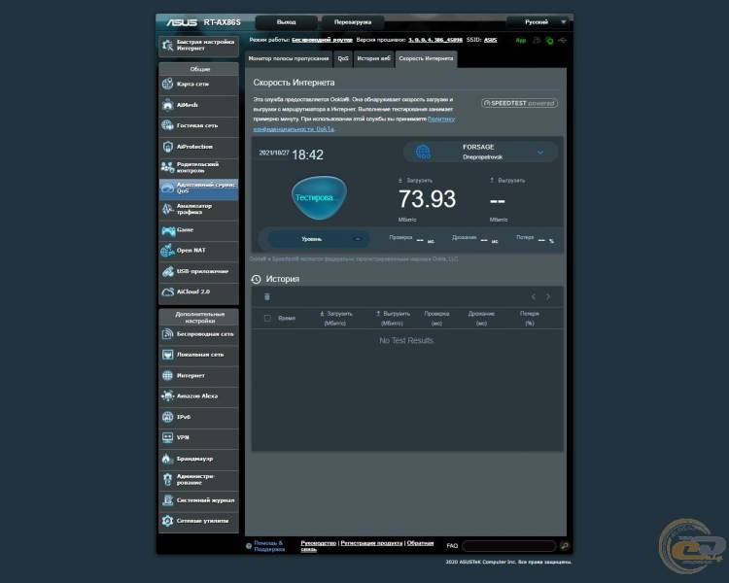Open Administration (Администрирование) icon
The width and height of the screenshot is (729, 583).
pos(167,479)
